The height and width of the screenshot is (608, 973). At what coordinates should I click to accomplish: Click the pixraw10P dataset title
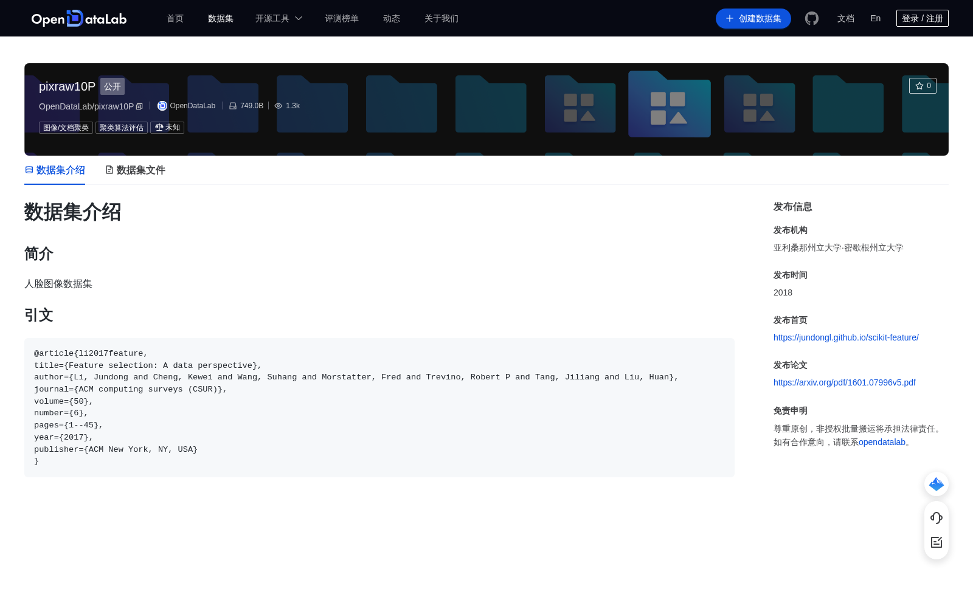click(x=67, y=86)
